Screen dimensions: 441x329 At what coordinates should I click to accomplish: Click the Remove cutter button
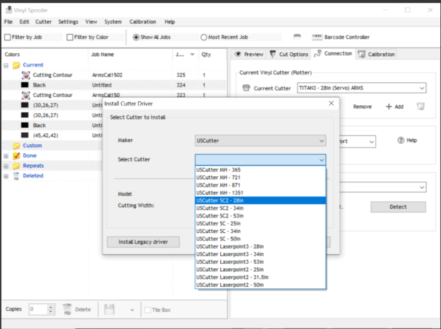tap(362, 106)
